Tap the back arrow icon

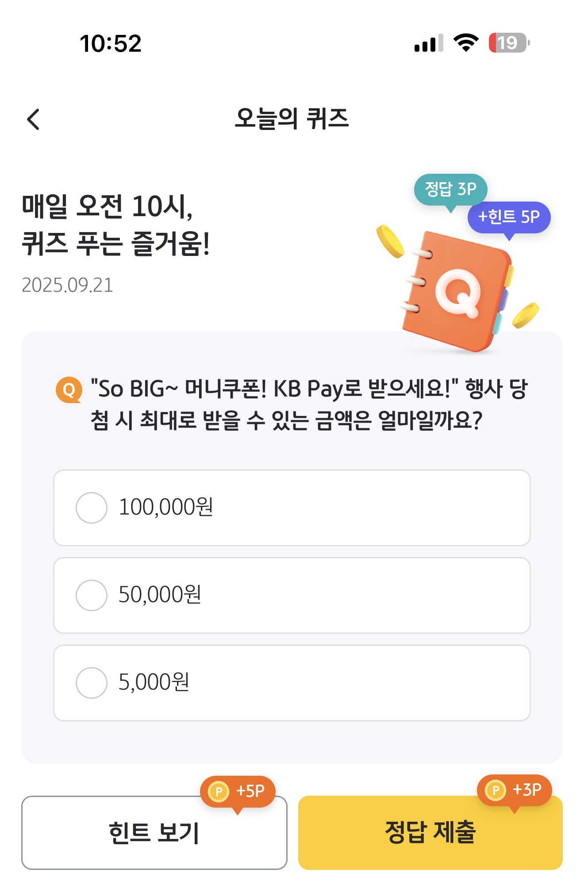(33, 119)
